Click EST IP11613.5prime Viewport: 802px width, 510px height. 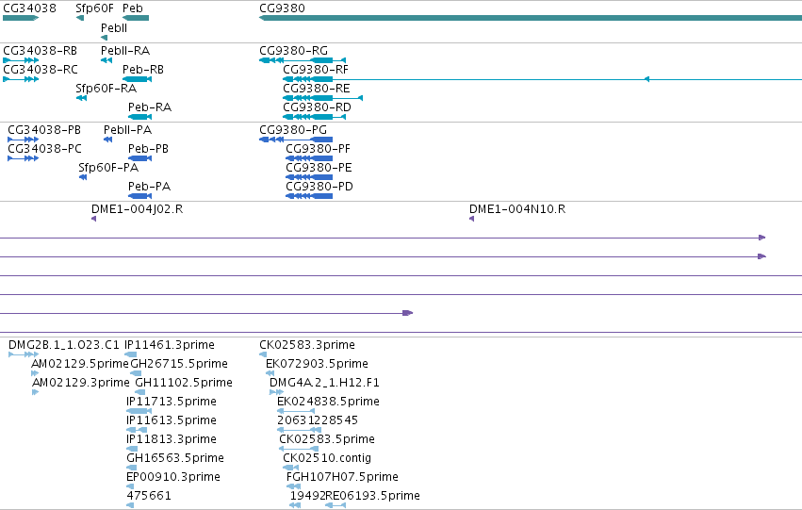(172, 420)
